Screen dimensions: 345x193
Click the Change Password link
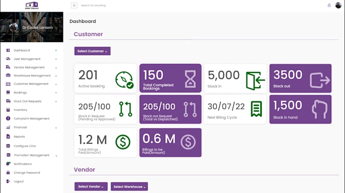click(27, 173)
